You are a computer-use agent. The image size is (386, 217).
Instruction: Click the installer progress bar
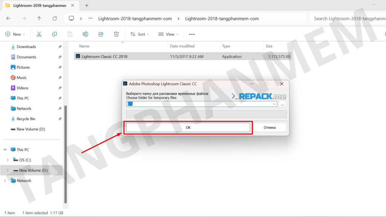click(x=206, y=114)
